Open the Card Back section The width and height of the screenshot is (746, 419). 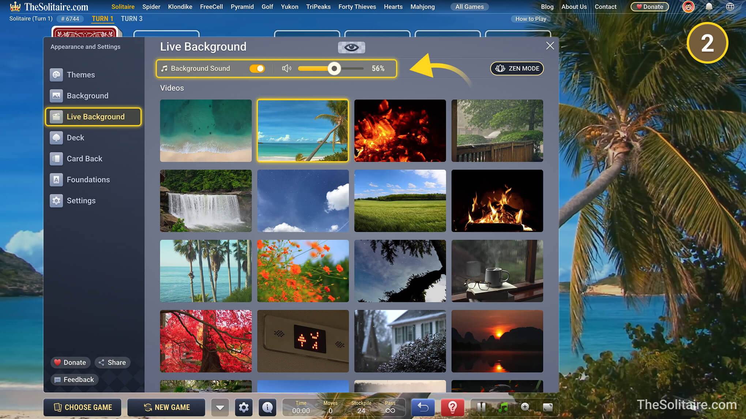coord(76,159)
